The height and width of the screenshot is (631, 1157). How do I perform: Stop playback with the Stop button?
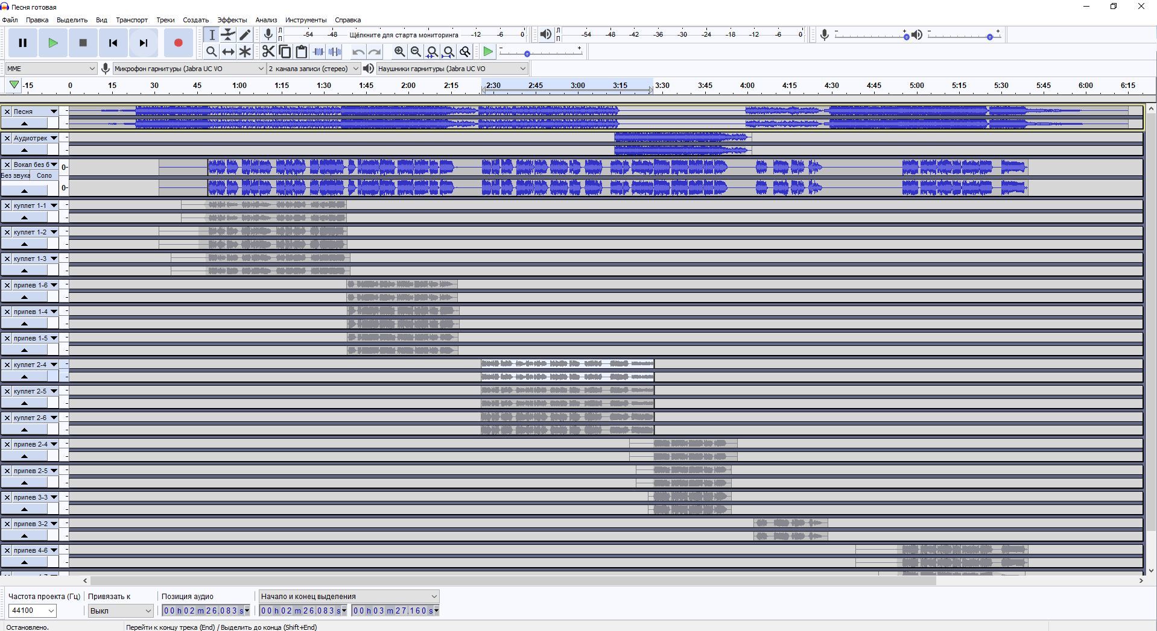[83, 43]
